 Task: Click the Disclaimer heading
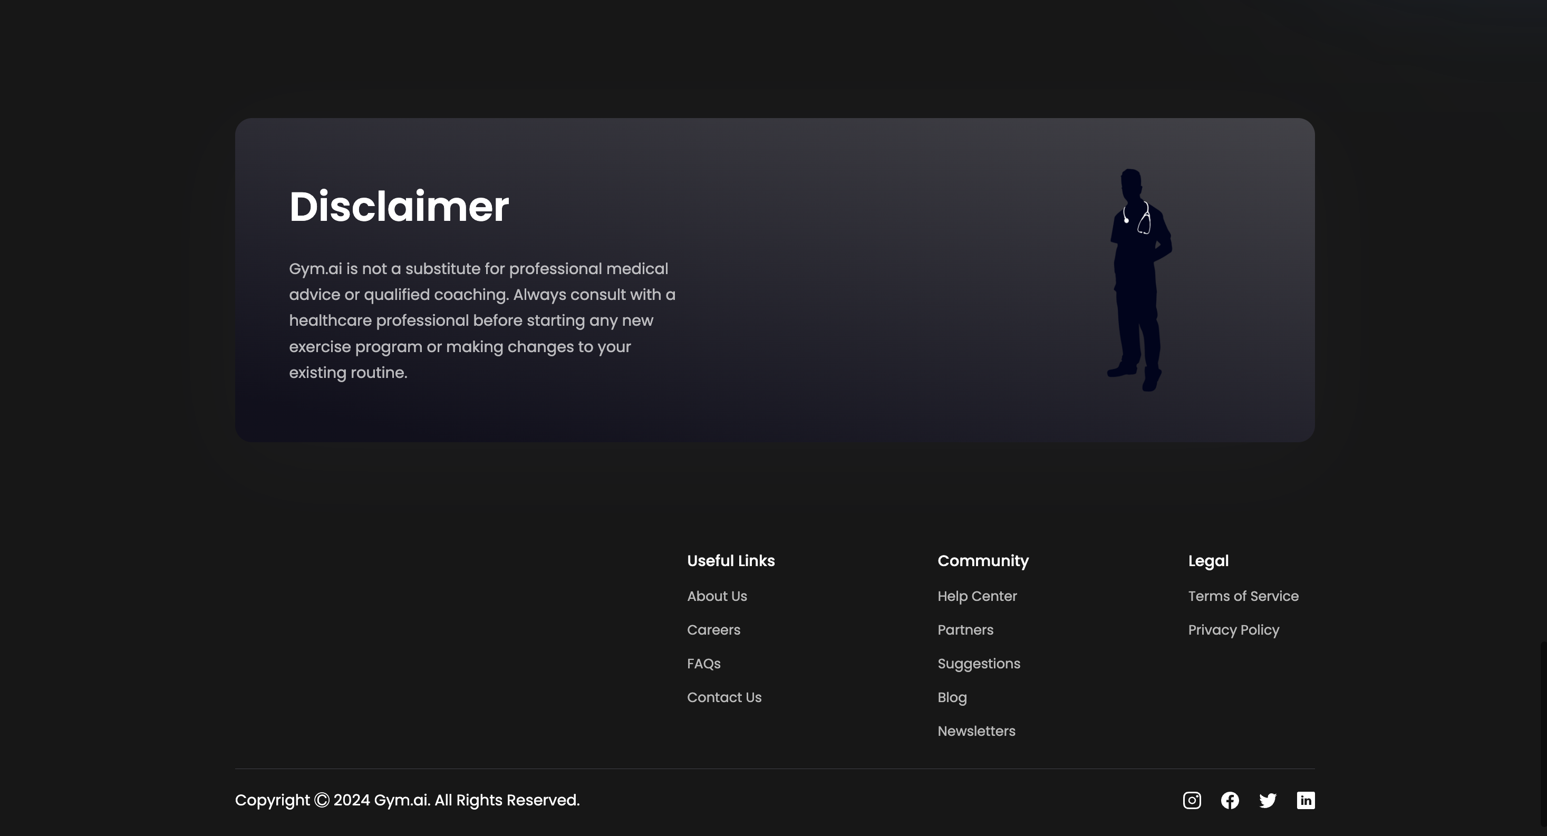[x=399, y=207]
